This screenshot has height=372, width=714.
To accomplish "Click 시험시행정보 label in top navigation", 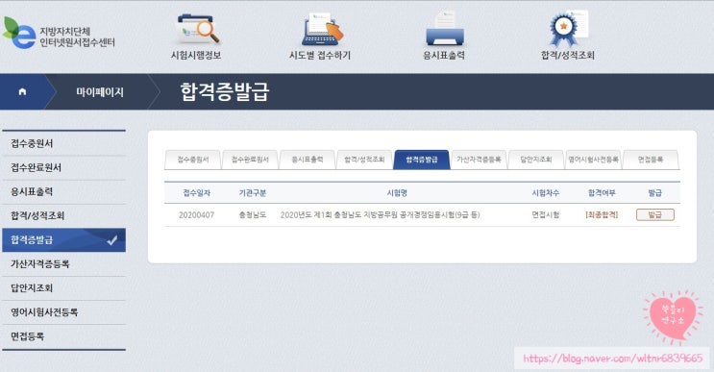I will point(196,55).
